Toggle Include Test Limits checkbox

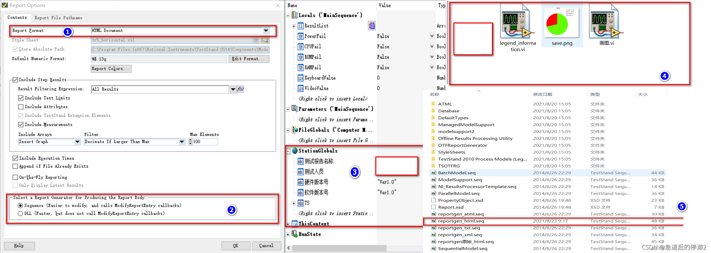tap(21, 98)
